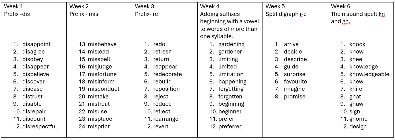
Task: Click the word 'misbehave'
Action: [102, 44]
